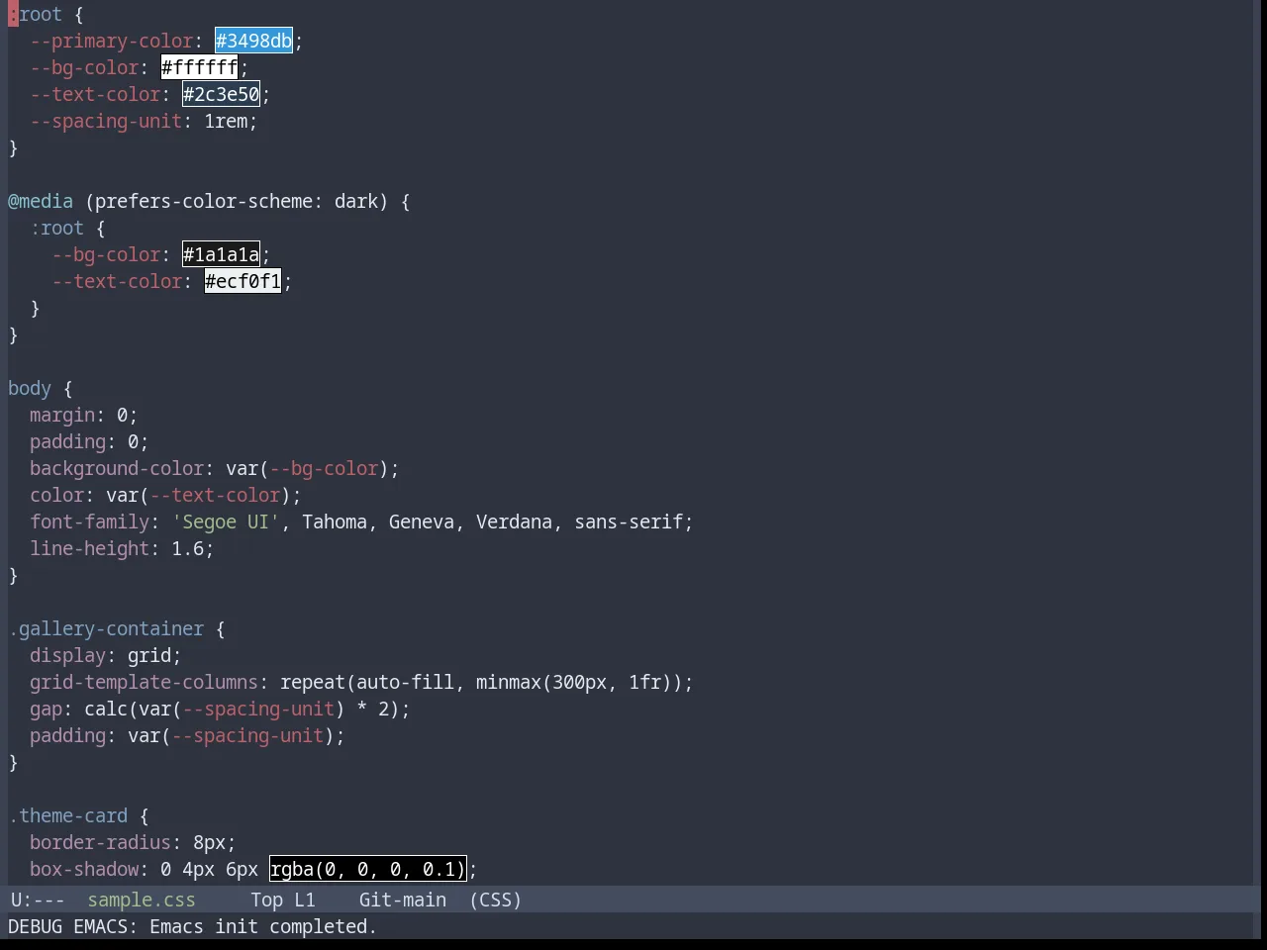Click the first :root selector at top
Screen dimensions: 1267x950
tap(35, 14)
